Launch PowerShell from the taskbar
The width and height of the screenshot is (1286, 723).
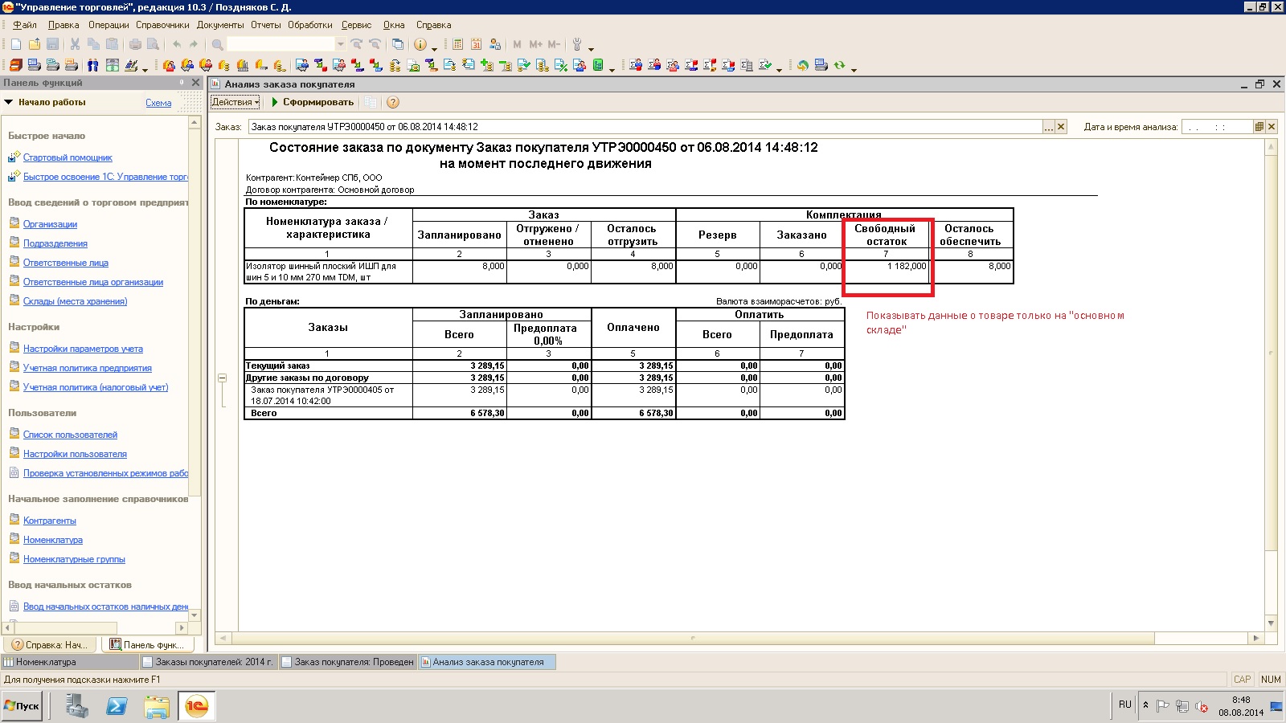click(x=117, y=706)
